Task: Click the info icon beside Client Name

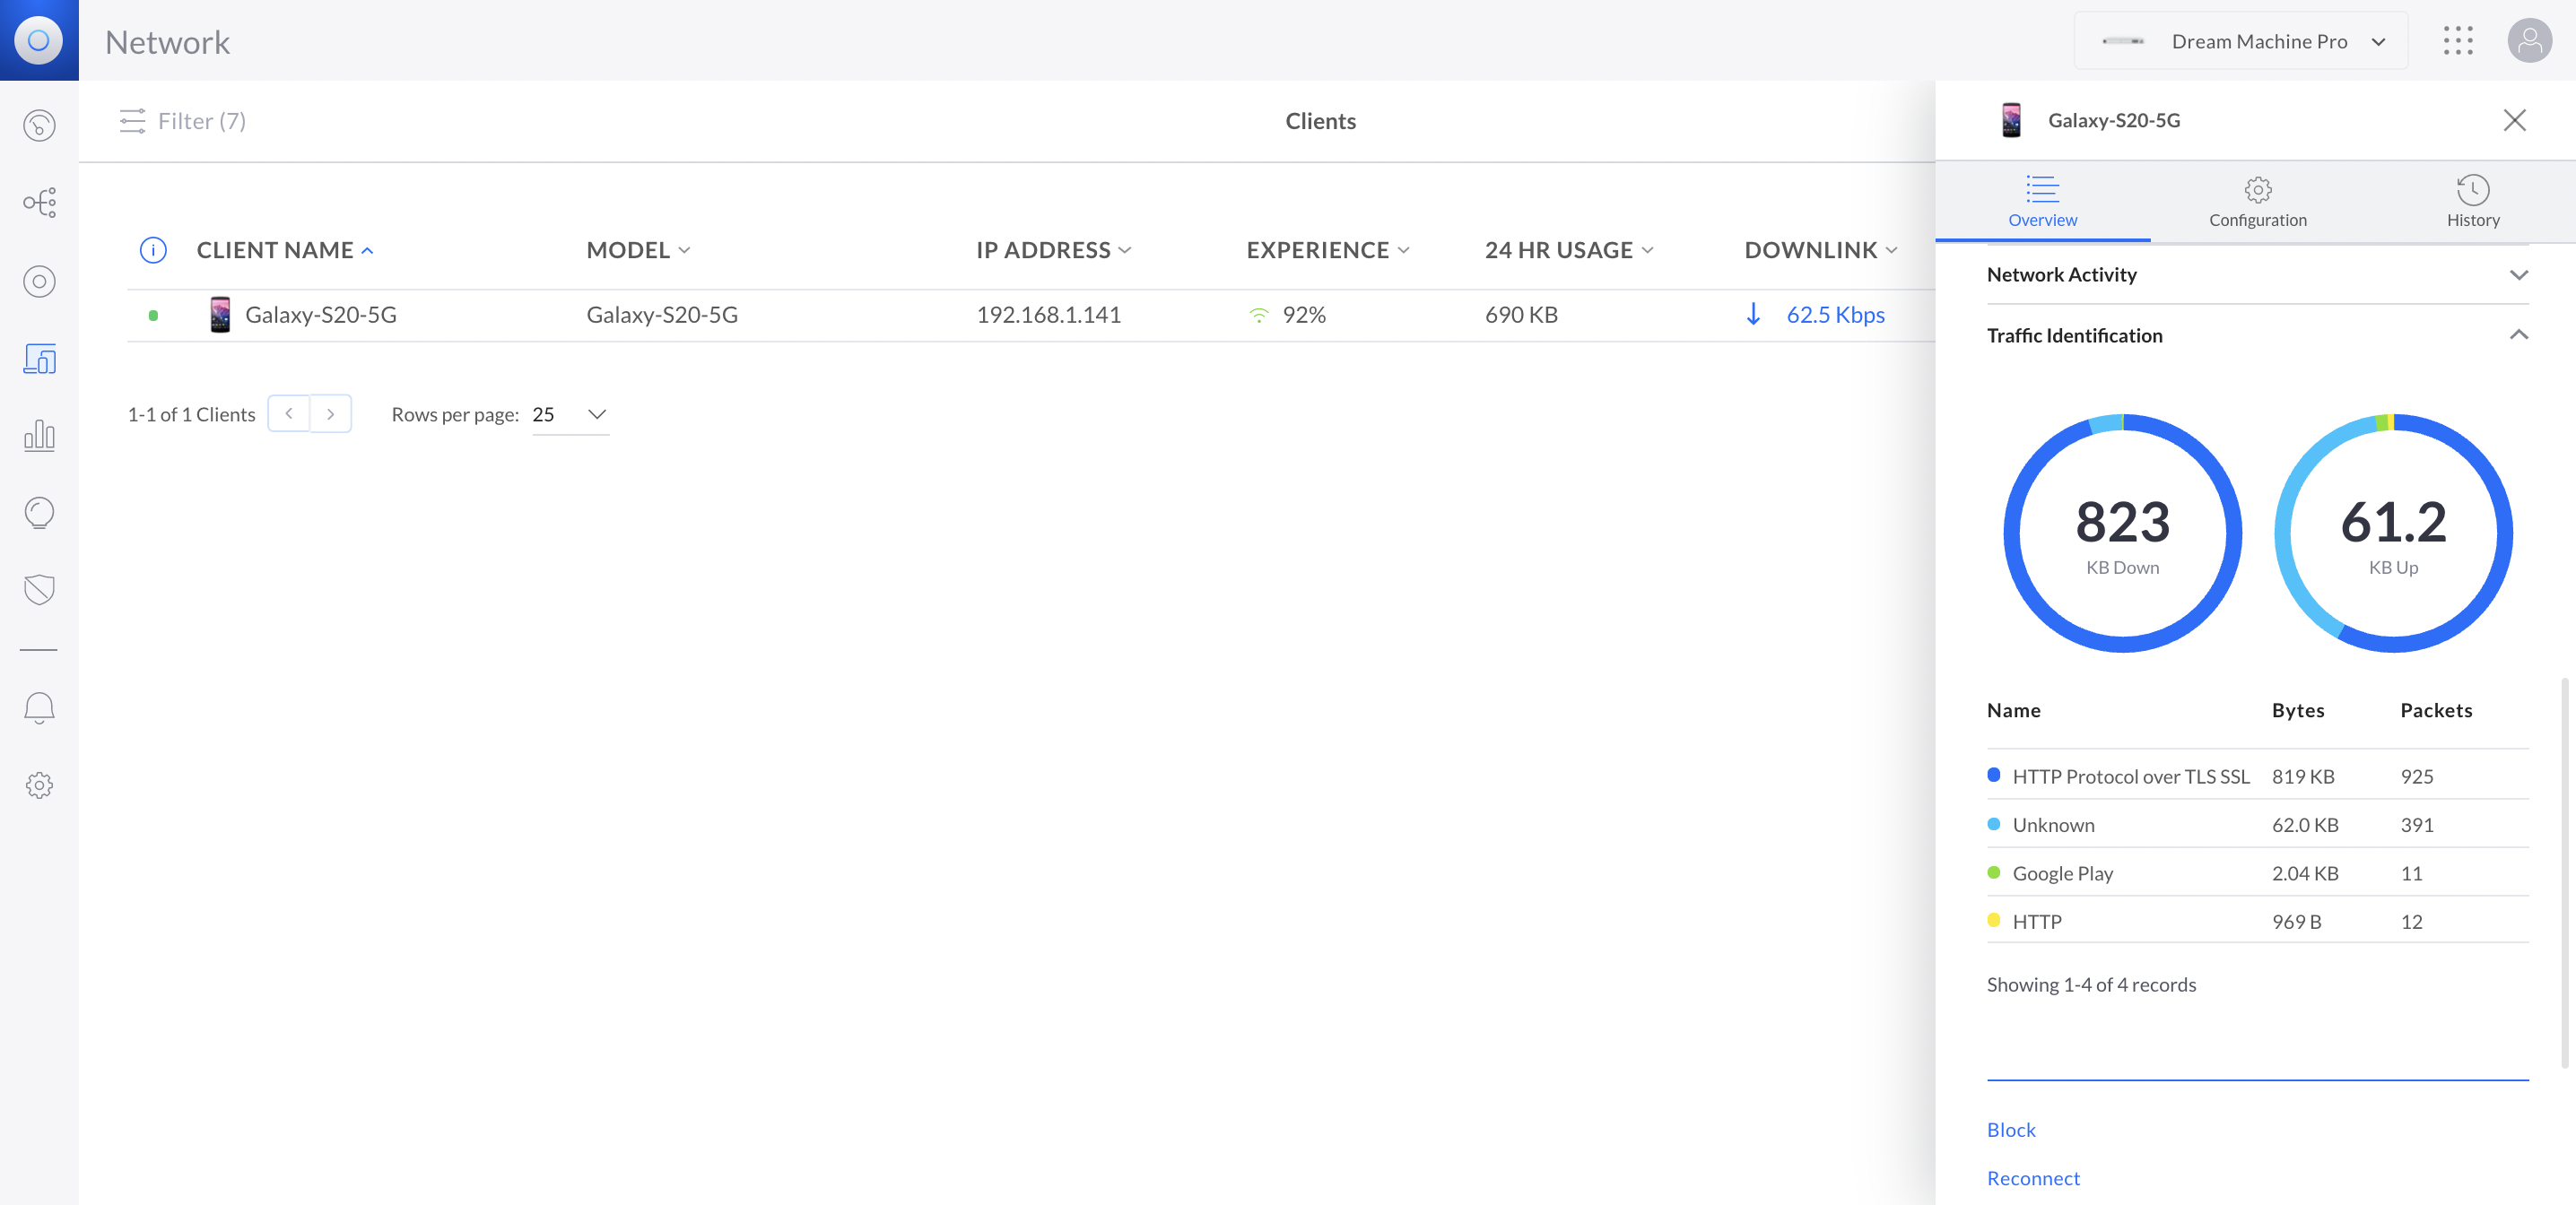Action: pos(153,250)
